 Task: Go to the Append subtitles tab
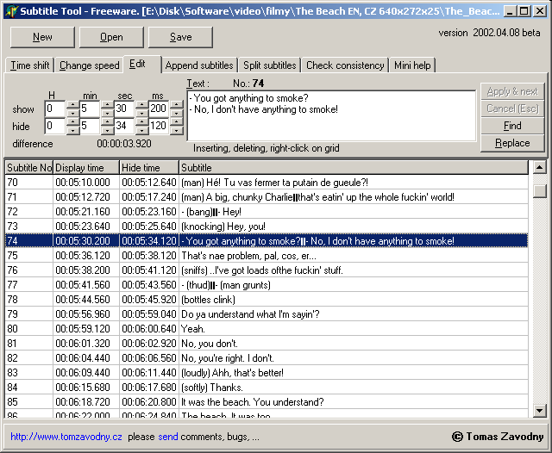[x=198, y=65]
